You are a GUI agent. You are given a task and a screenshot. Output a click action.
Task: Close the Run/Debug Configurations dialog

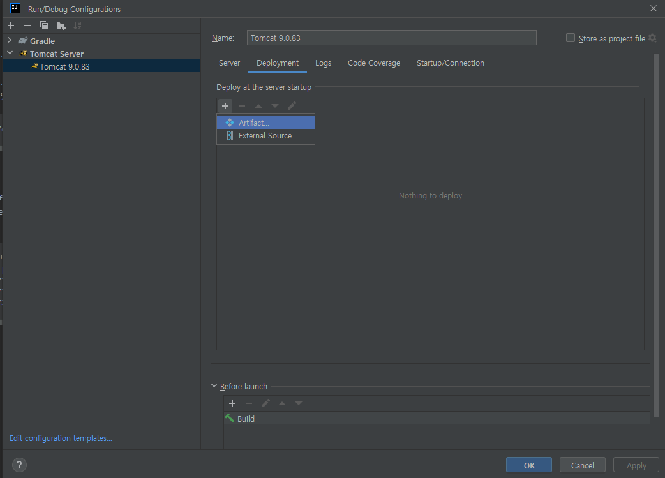click(x=653, y=8)
